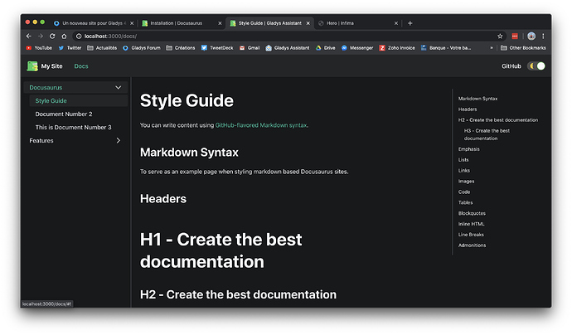Select the Style Guide | Gladys Assistant tab
This screenshot has width=572, height=335.
(270, 23)
